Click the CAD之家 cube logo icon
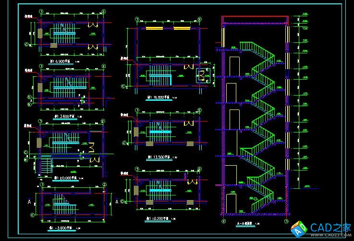 click(x=301, y=229)
